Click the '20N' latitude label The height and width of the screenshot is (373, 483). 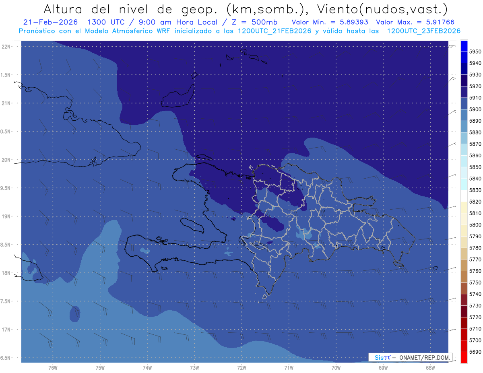[7, 160]
